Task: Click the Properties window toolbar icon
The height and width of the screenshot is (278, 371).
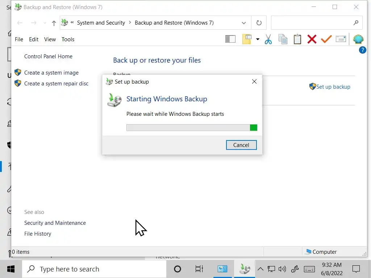Action: (341, 39)
